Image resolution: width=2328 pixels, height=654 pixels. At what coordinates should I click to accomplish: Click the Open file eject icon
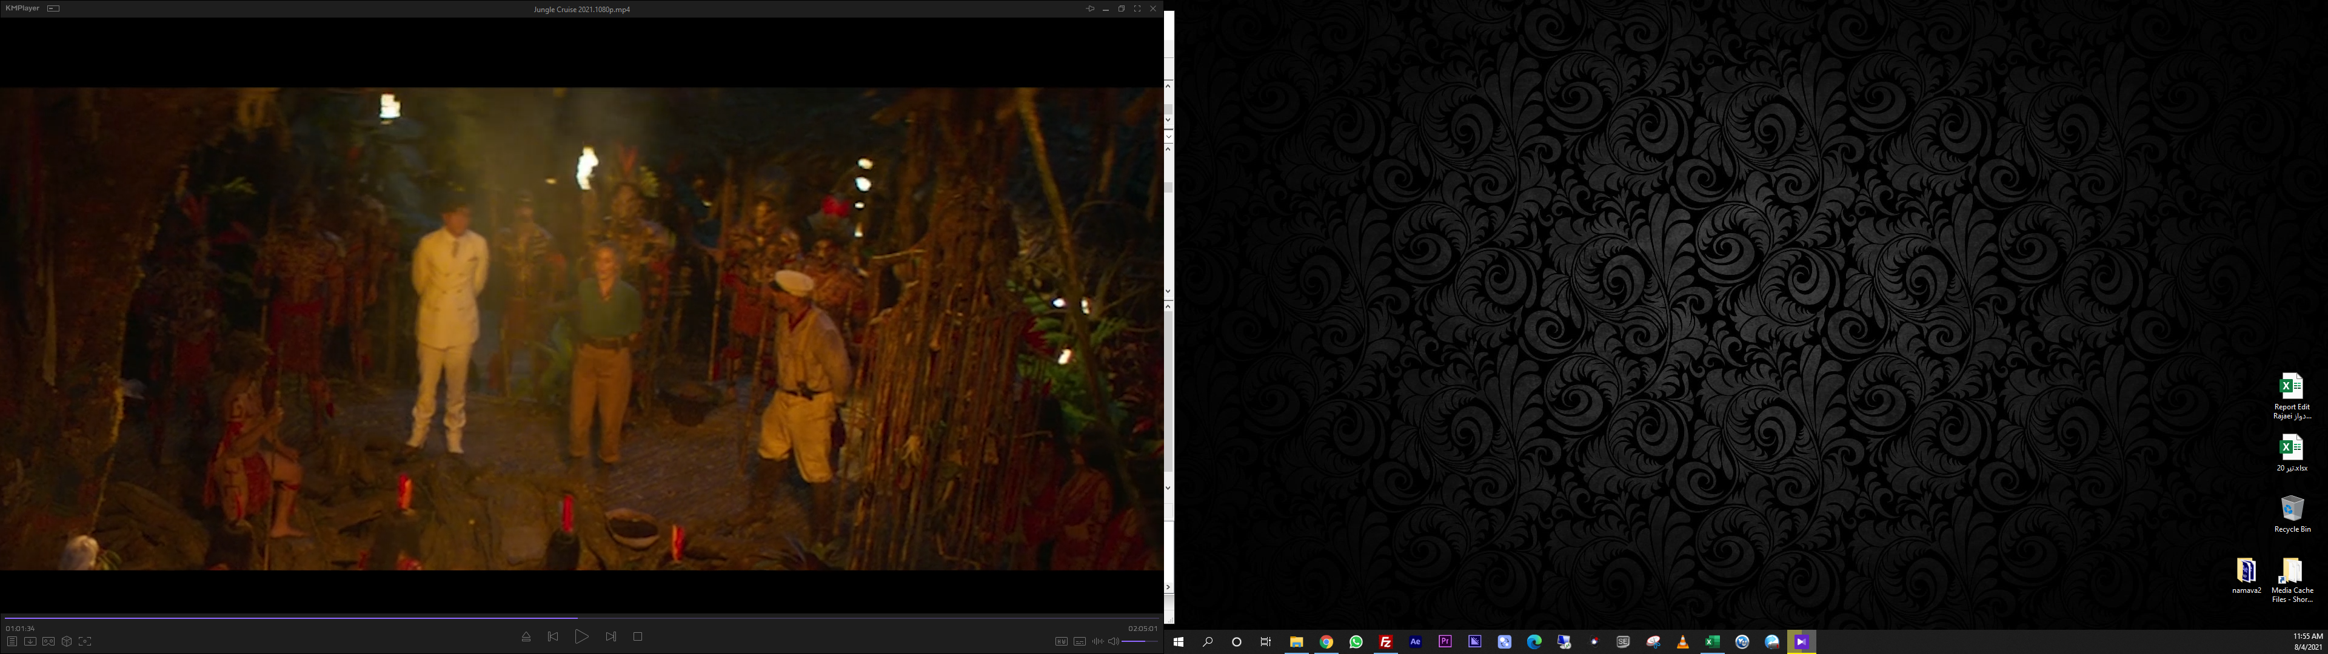526,637
